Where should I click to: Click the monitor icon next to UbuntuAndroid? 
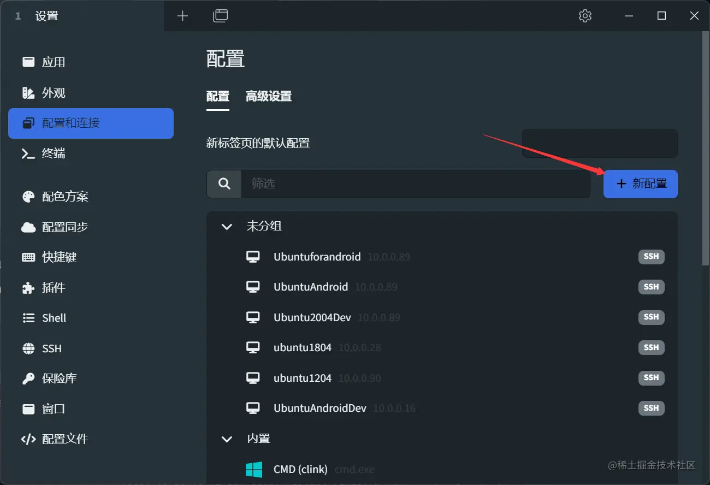point(253,287)
